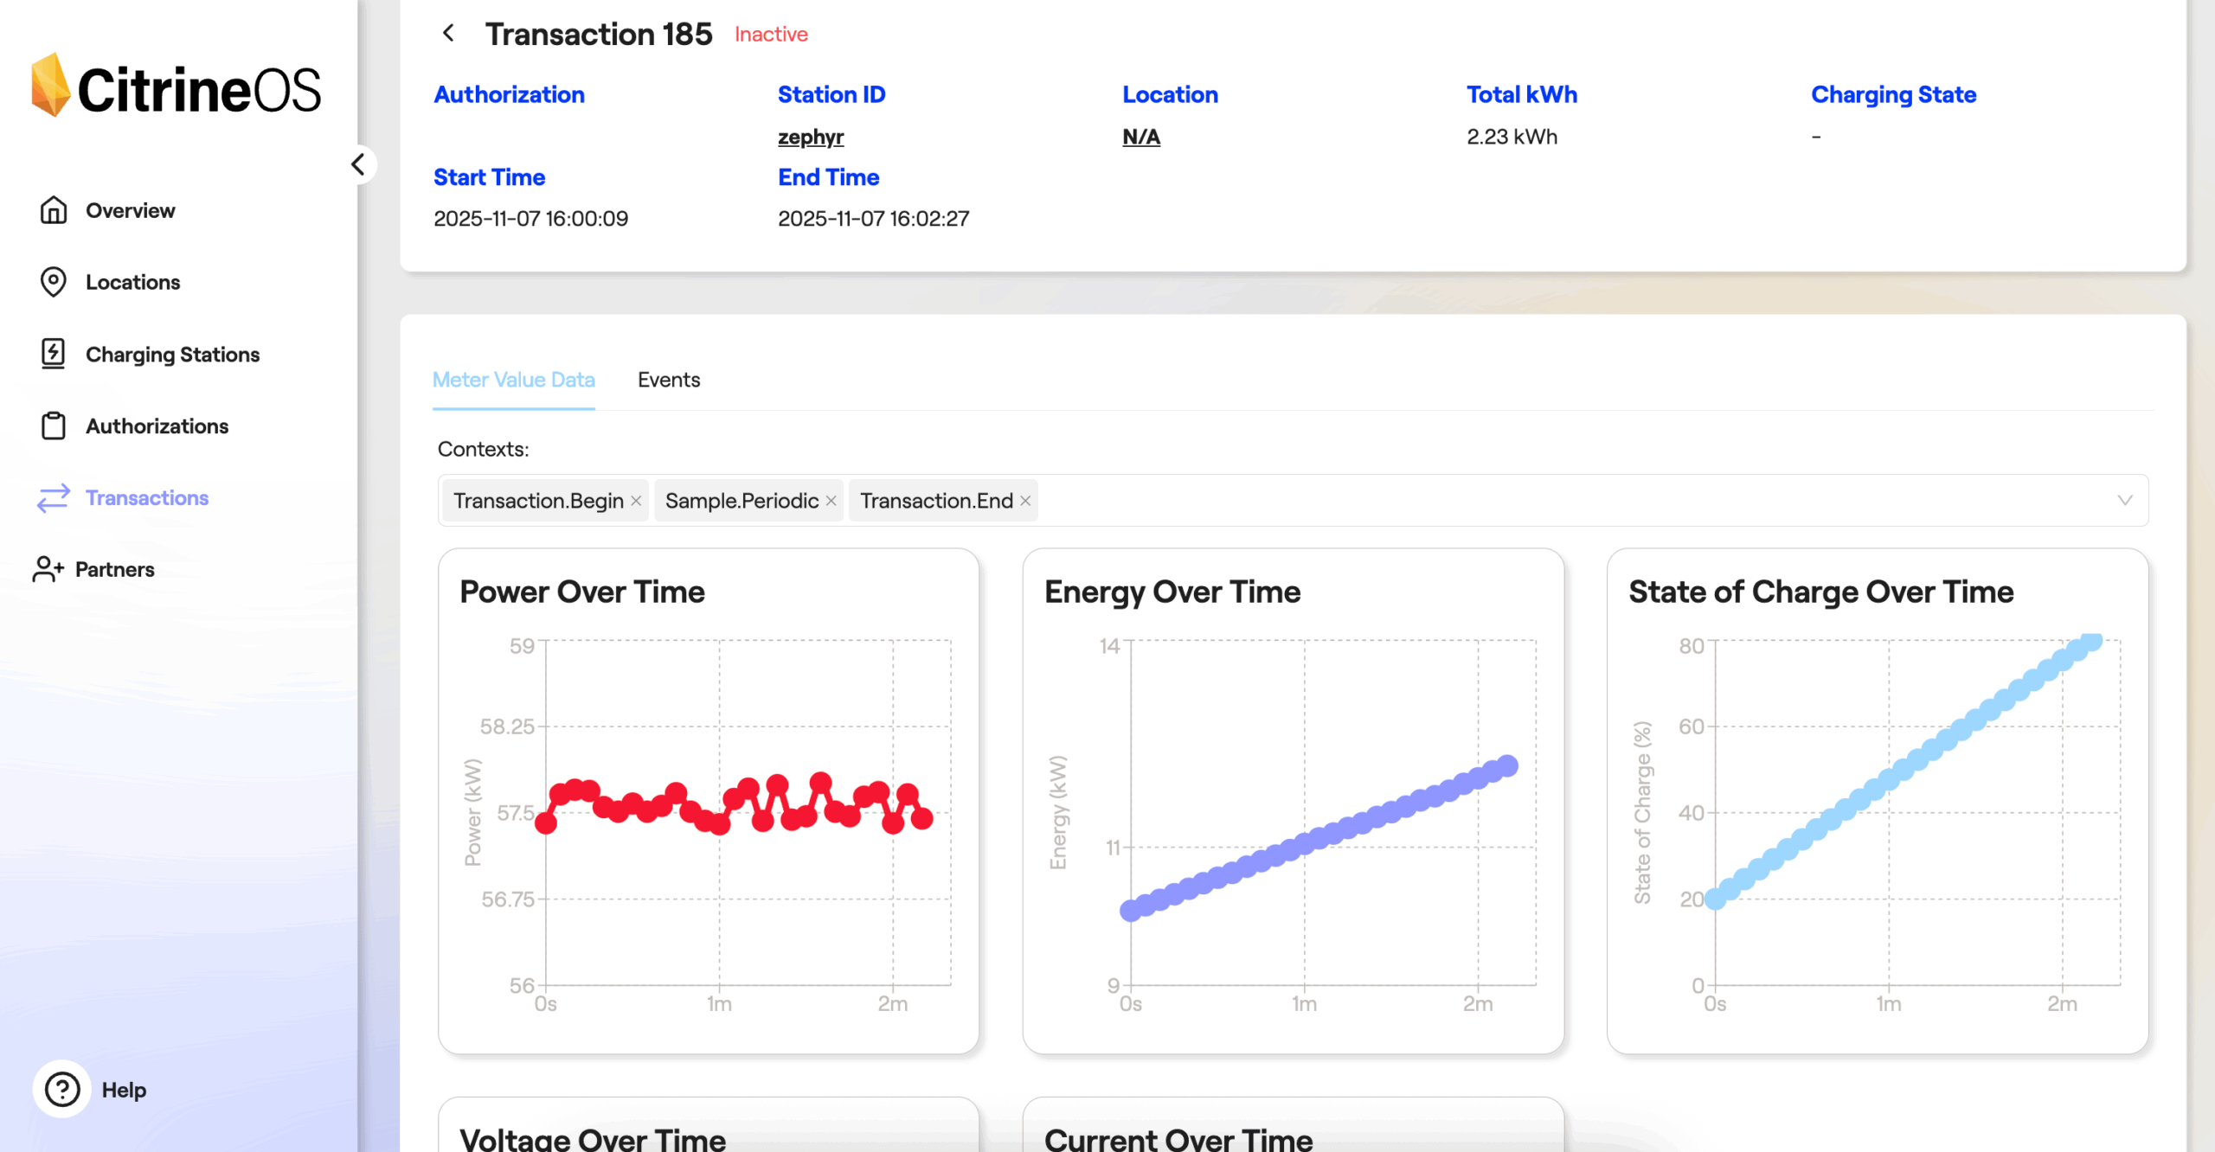Select the Meter Value Data tab
Screen dimensions: 2215x1152
[x=513, y=380]
